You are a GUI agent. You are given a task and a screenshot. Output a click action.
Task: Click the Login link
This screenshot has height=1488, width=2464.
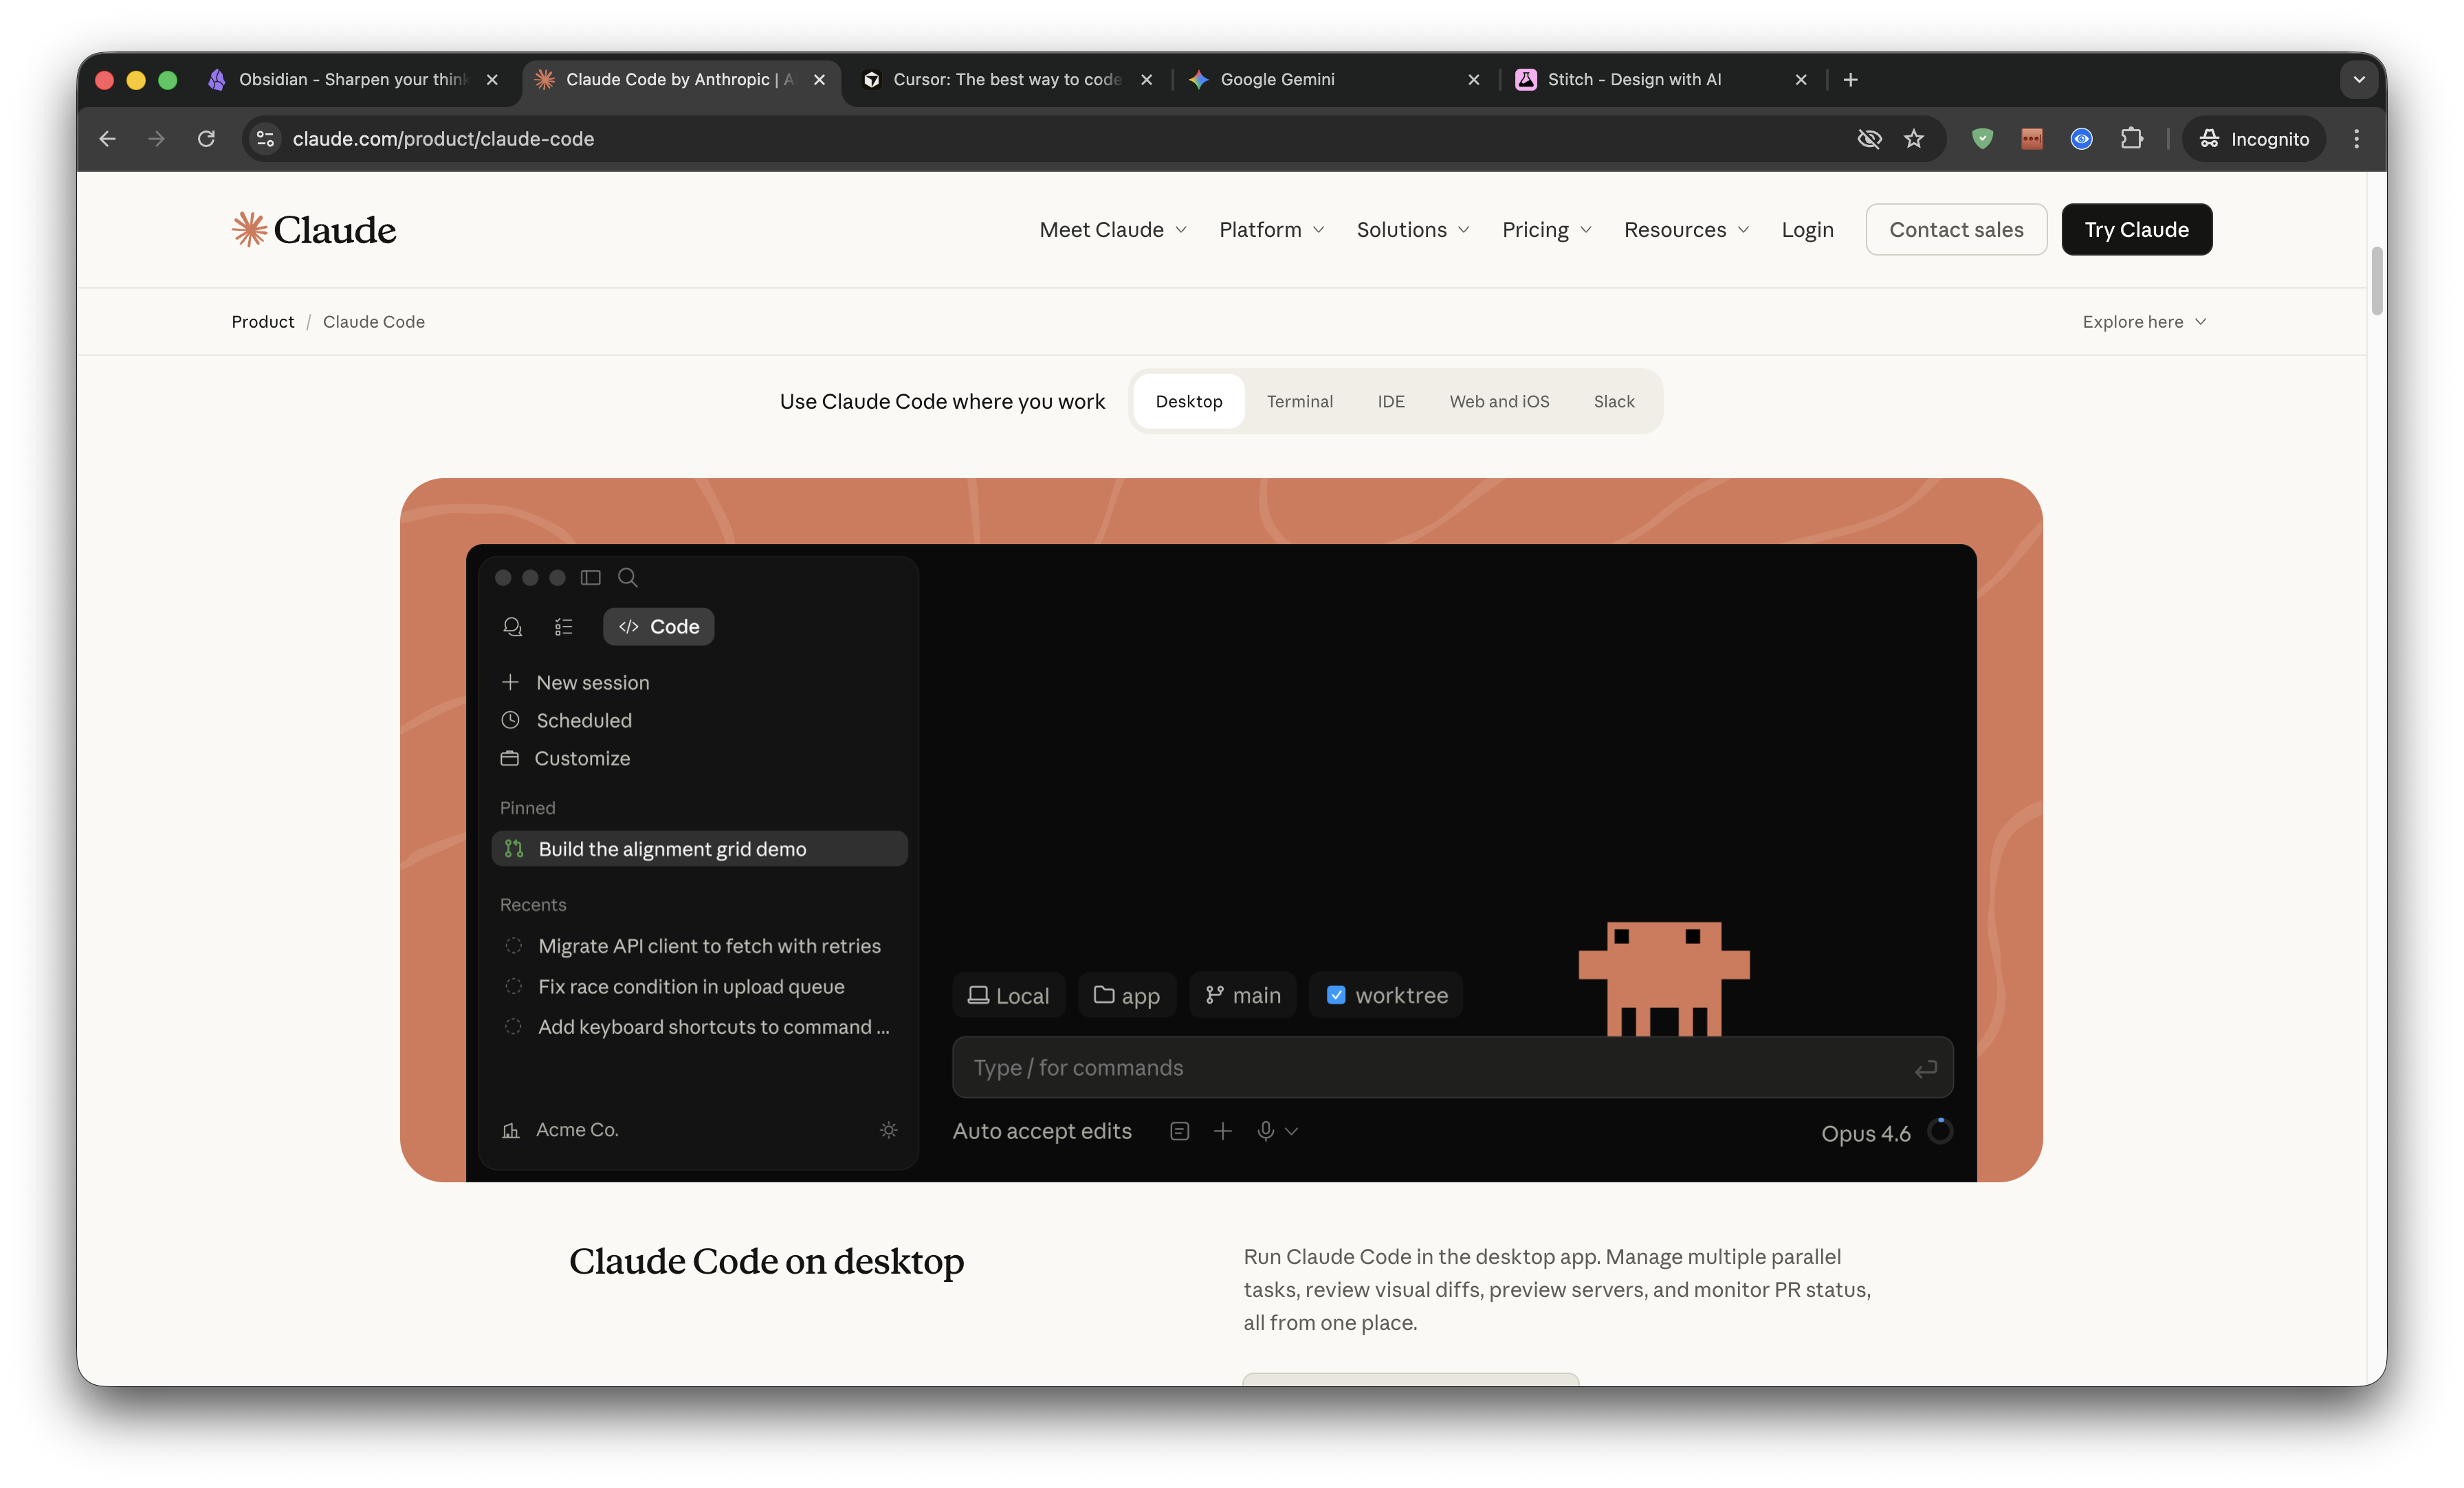pyautogui.click(x=1807, y=230)
